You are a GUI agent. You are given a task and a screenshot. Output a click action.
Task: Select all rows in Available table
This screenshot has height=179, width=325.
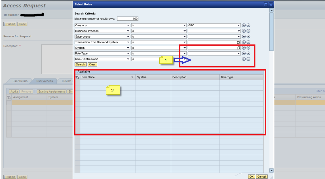[77, 77]
